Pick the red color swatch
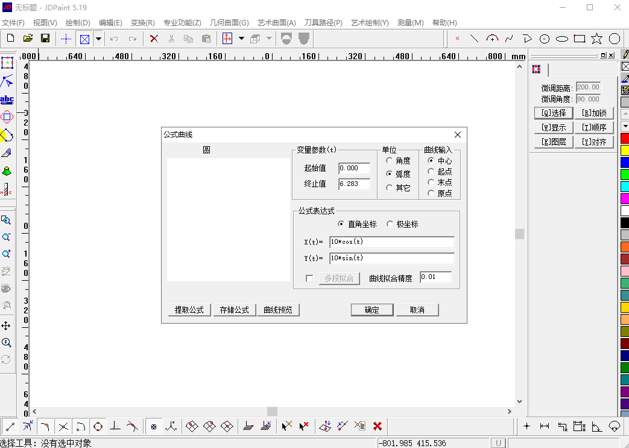Image resolution: width=629 pixels, height=448 pixels. (625, 138)
